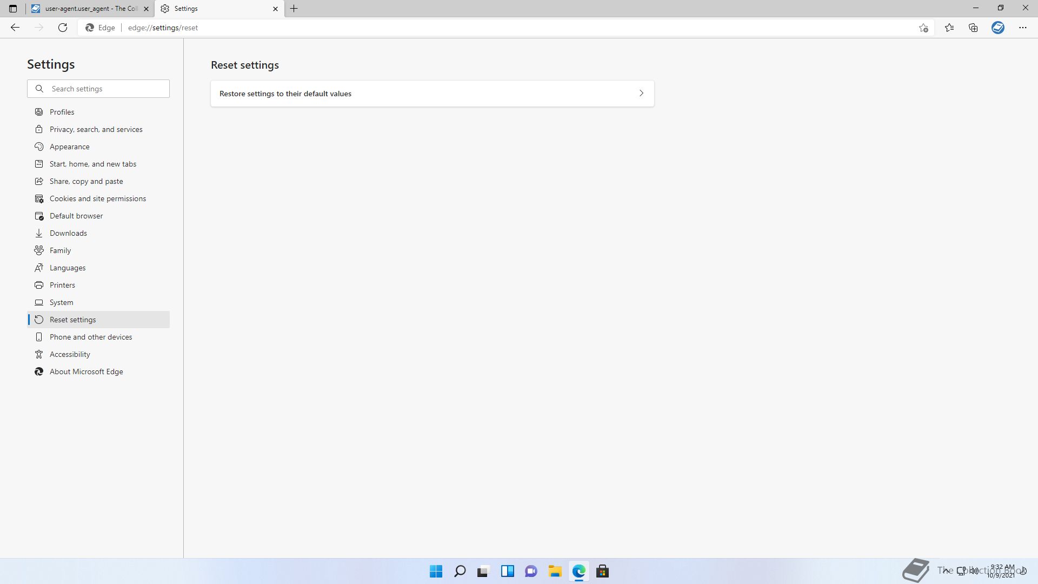Add this page to favorites star icon
Screen dimensions: 1038x584
pos(923,28)
